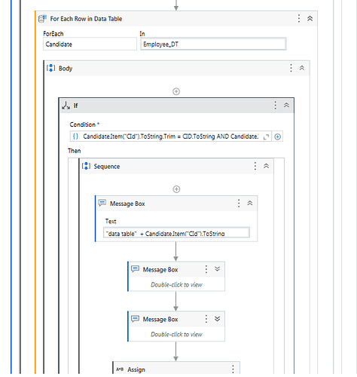This screenshot has width=357, height=377.
Task: Collapse the Body container
Action: tap(302, 68)
